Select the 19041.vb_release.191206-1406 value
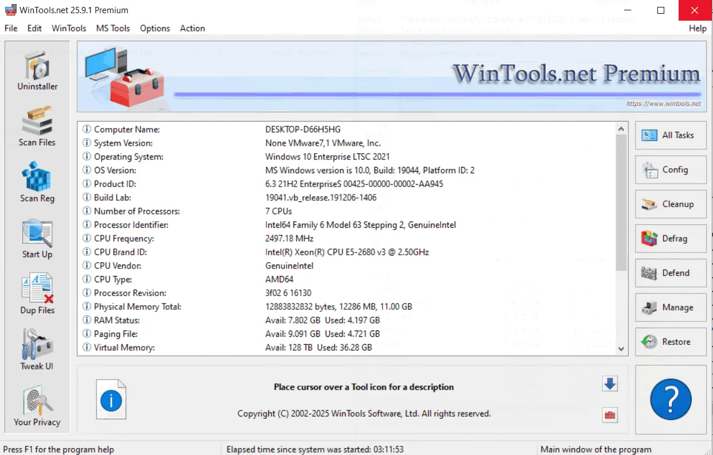The width and height of the screenshot is (713, 455). 321,197
